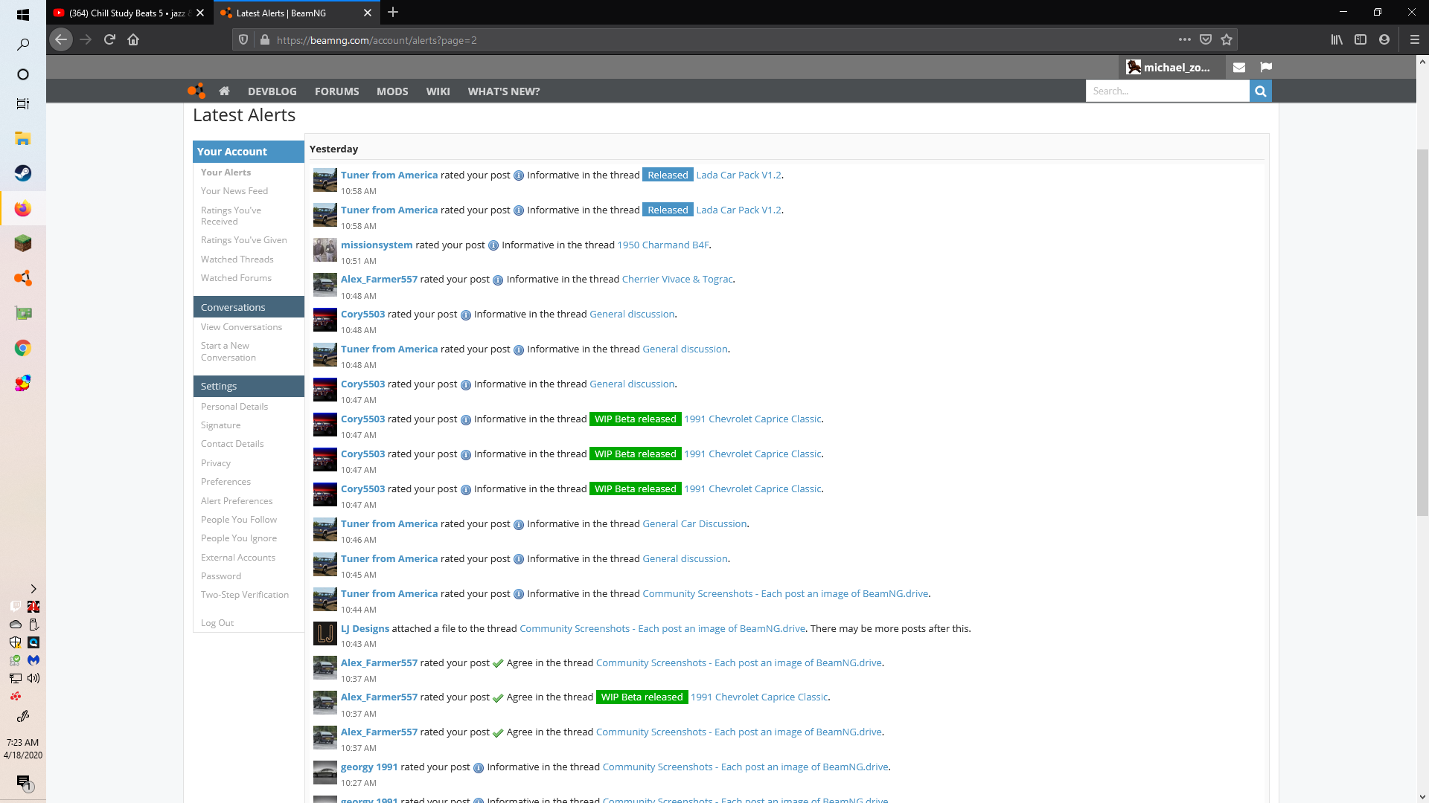Open the inbox envelope icon
1429x803 pixels.
1239,67
